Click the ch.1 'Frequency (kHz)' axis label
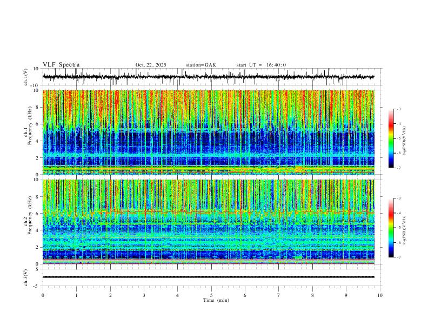Viewport: 428px width, 331px height. click(30, 125)
